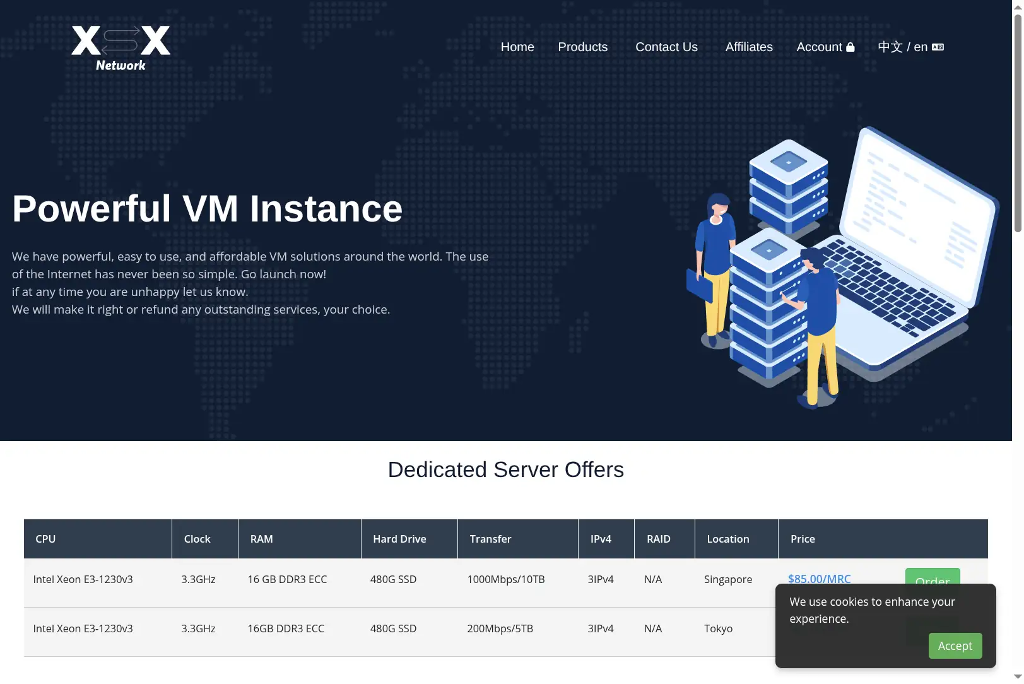Image resolution: width=1024 pixels, height=684 pixels.
Task: Click the language translate icon
Action: point(938,47)
